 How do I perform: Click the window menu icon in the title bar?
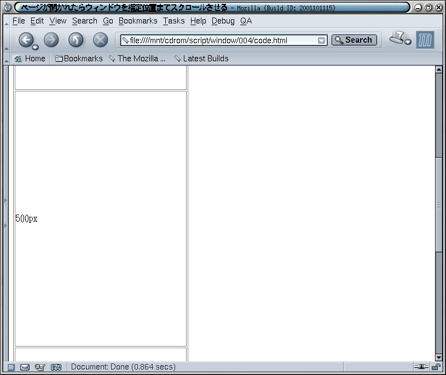(x=8, y=7)
